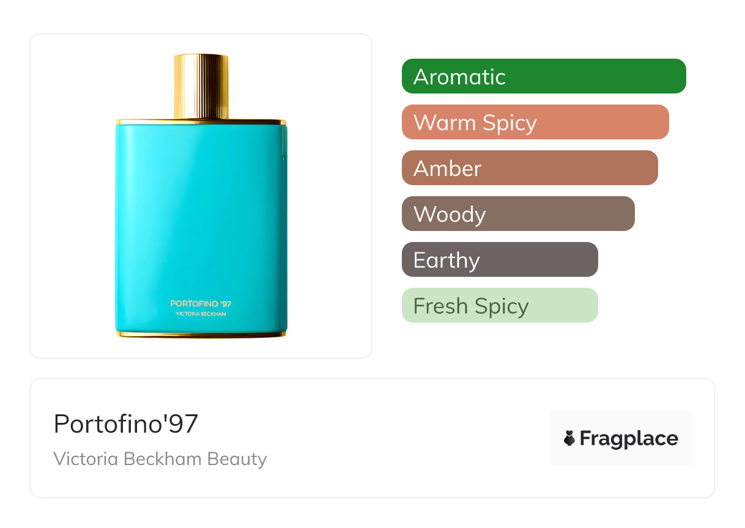Image resolution: width=745 pixels, height=528 pixels.
Task: Choose the Fresh Spicy accord bar
Action: pos(500,305)
